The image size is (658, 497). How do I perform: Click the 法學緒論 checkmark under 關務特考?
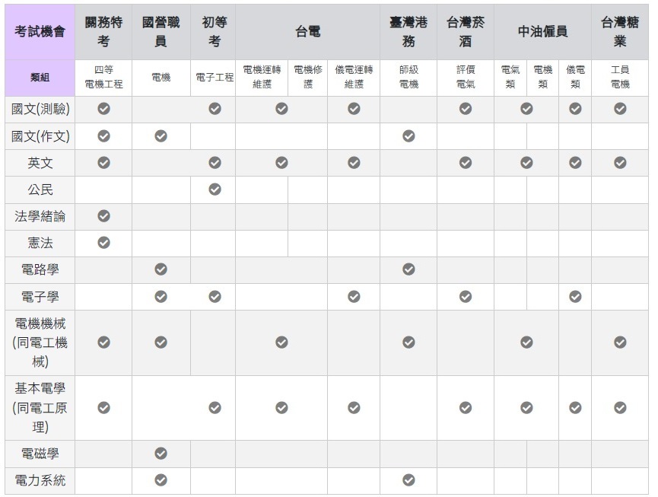(x=103, y=215)
